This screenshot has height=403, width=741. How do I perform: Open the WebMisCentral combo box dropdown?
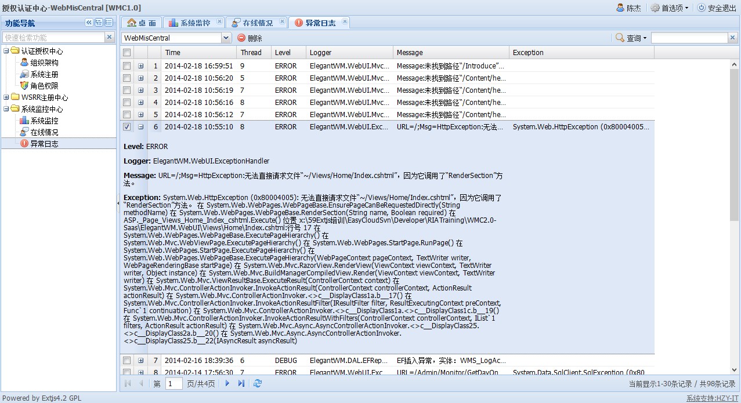226,38
